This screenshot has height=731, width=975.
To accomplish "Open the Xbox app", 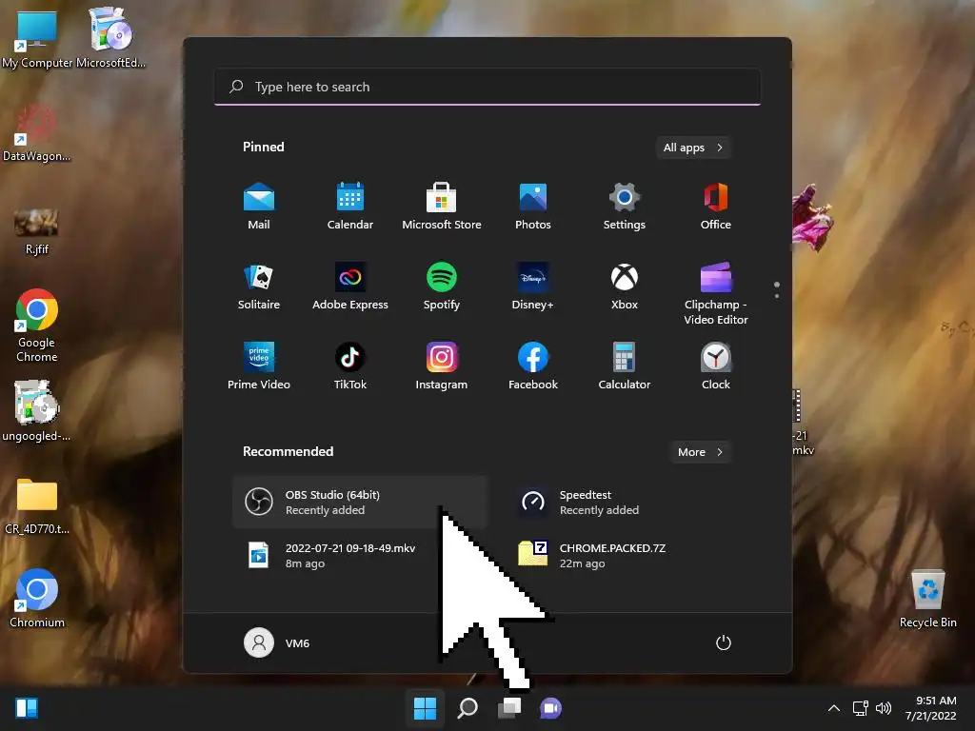I will pyautogui.click(x=625, y=286).
